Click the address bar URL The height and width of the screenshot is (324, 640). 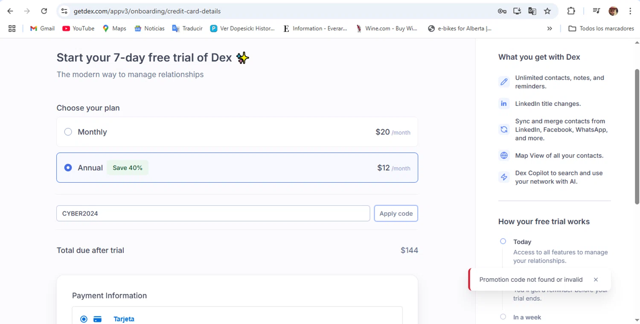[x=147, y=11]
